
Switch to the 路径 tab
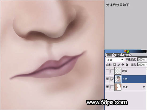126,55
